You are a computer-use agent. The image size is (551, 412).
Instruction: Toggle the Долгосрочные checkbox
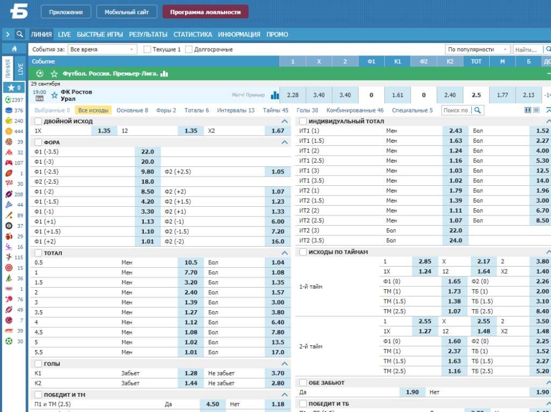pos(189,50)
